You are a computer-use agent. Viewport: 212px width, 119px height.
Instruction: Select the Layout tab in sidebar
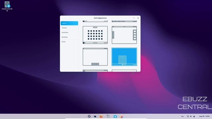[69, 23]
